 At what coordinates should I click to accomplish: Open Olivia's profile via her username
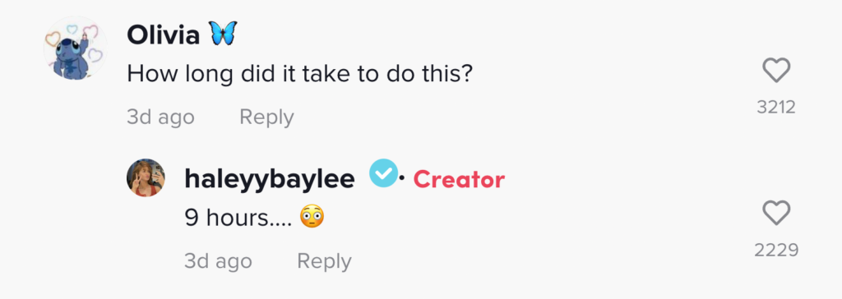[164, 35]
